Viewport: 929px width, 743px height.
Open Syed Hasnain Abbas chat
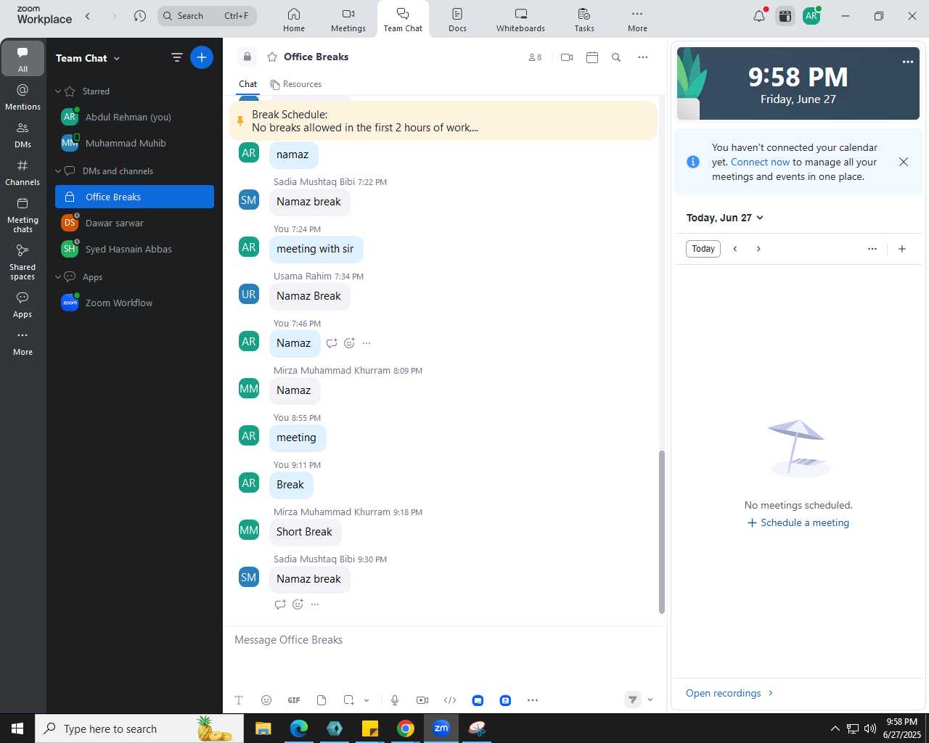tap(134, 249)
